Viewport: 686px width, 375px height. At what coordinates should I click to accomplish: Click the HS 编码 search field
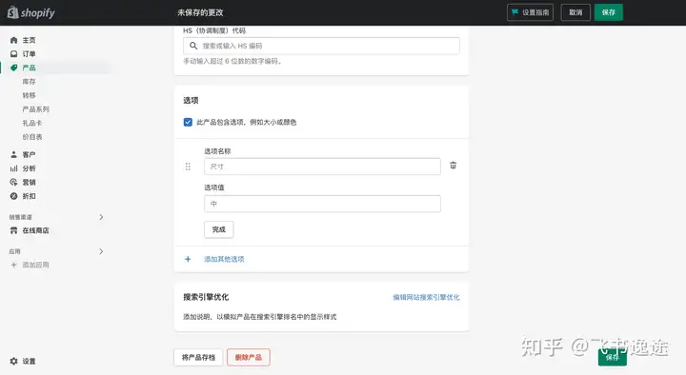point(321,46)
